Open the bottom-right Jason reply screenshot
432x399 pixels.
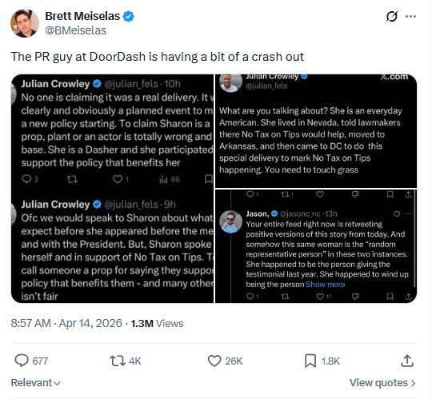[316, 246]
